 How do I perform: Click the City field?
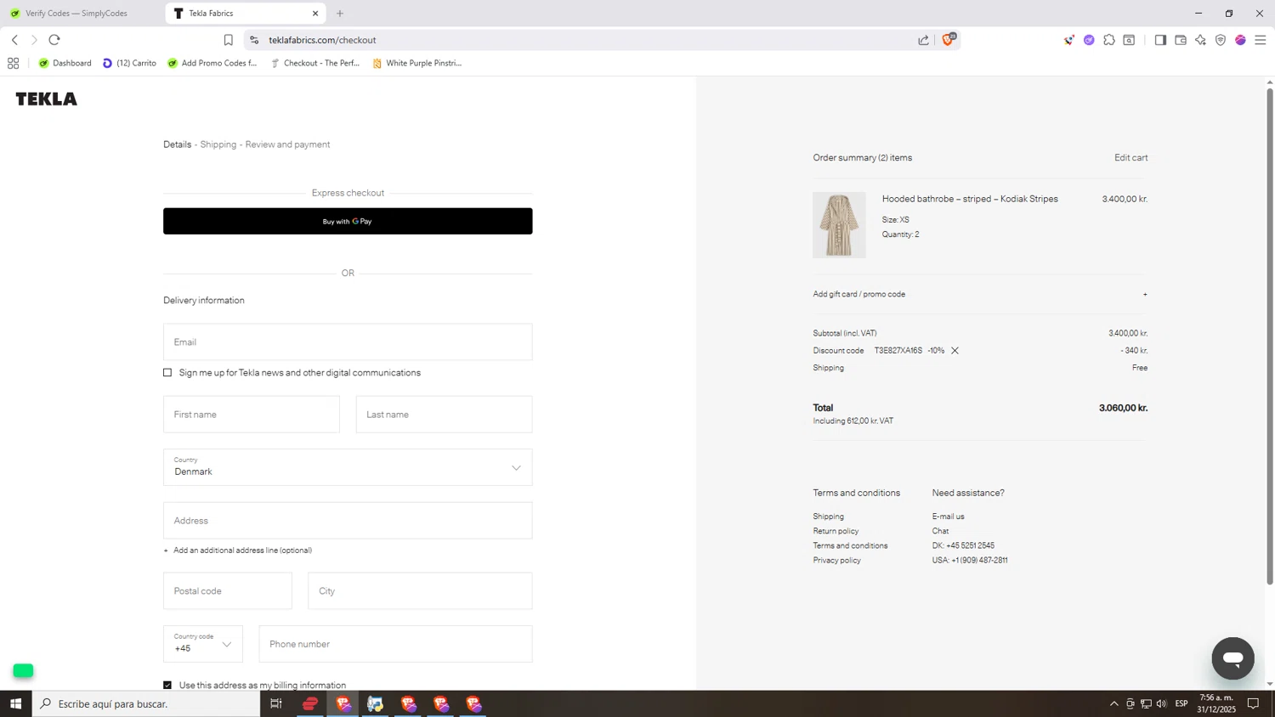click(x=420, y=591)
